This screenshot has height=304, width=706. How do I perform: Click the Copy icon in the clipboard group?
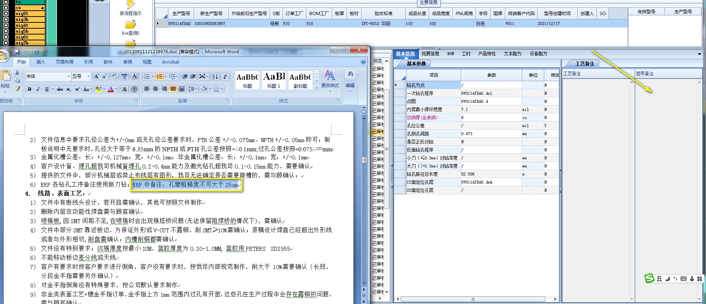pos(17,80)
